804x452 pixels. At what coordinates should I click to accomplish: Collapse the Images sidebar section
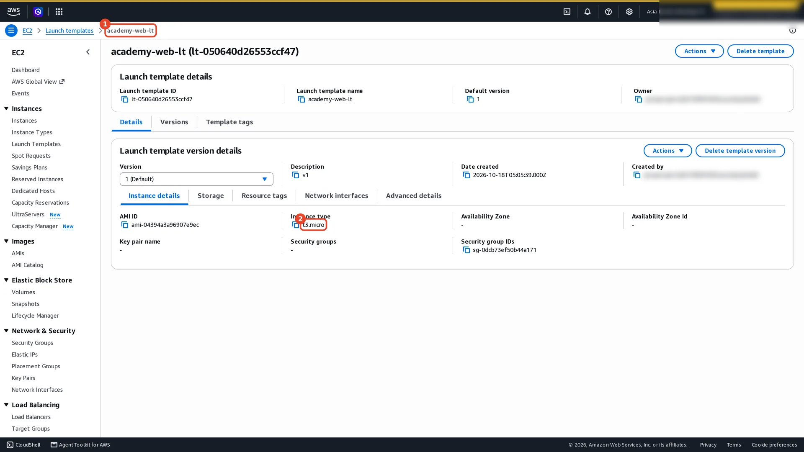[x=6, y=241]
